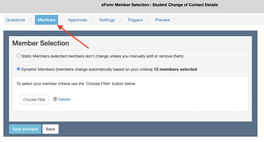The width and height of the screenshot is (264, 142).
Task: Select the Static Members radio button
Action: tap(19, 56)
